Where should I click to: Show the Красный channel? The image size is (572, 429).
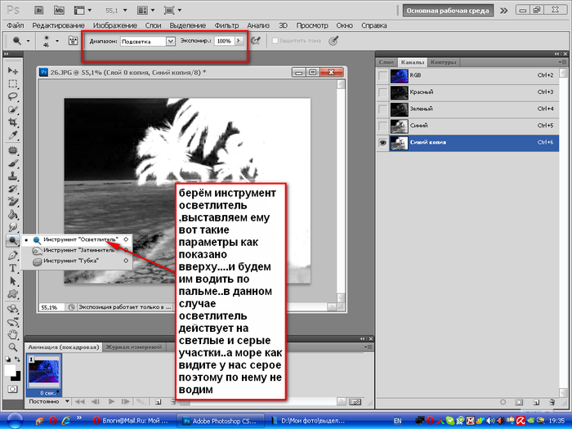[x=382, y=92]
